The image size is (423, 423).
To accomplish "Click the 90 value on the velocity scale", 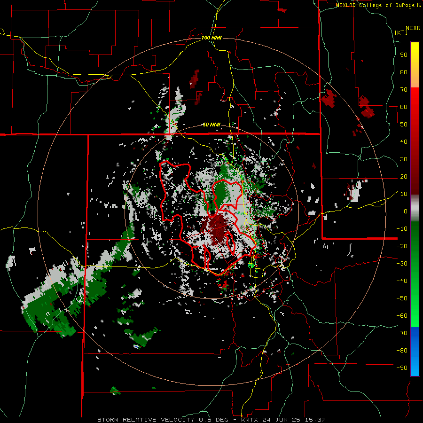I will pos(404,55).
